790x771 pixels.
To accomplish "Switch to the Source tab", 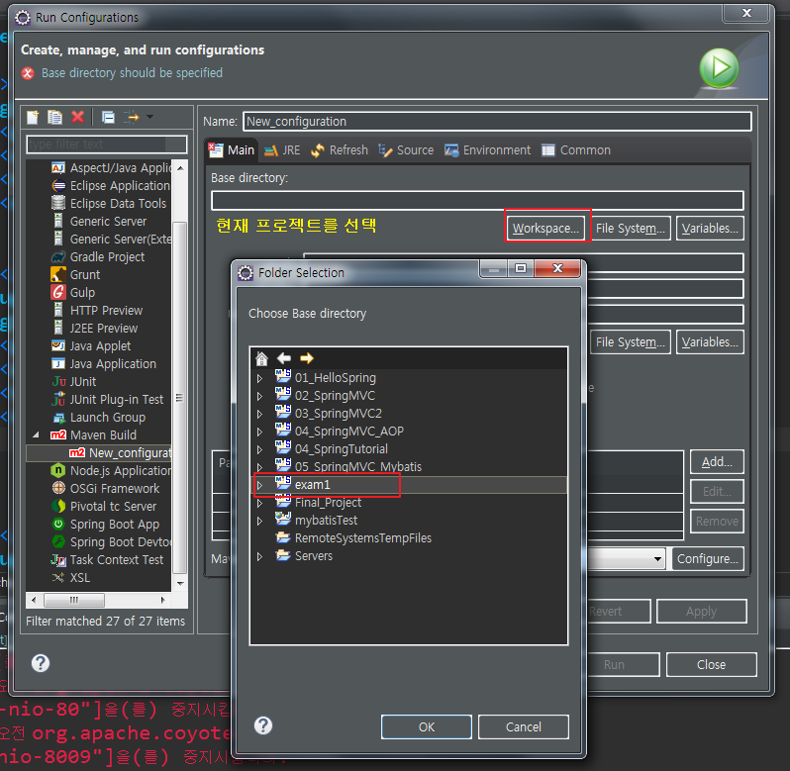I will point(406,150).
